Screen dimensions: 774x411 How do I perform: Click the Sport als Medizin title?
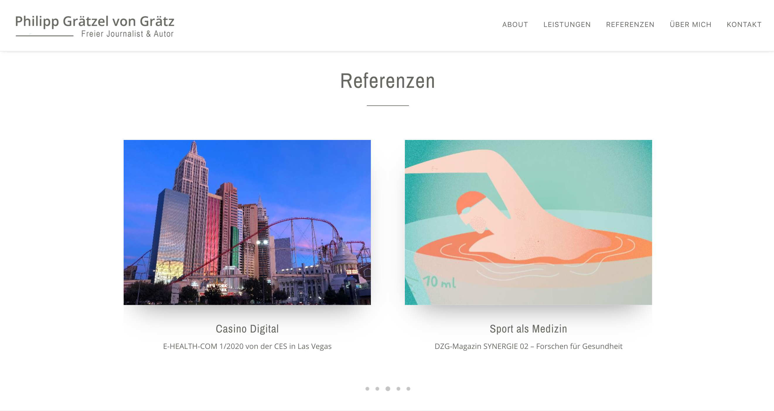[528, 329]
